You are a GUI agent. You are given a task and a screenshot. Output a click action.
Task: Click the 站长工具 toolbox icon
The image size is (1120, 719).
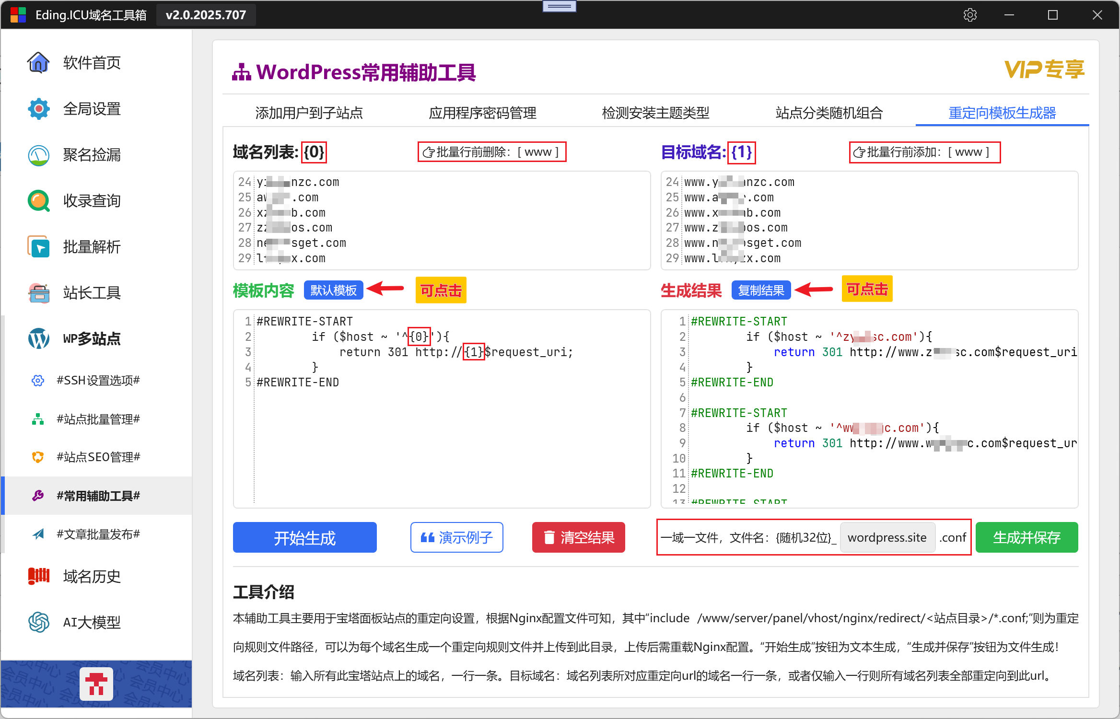[x=38, y=293]
